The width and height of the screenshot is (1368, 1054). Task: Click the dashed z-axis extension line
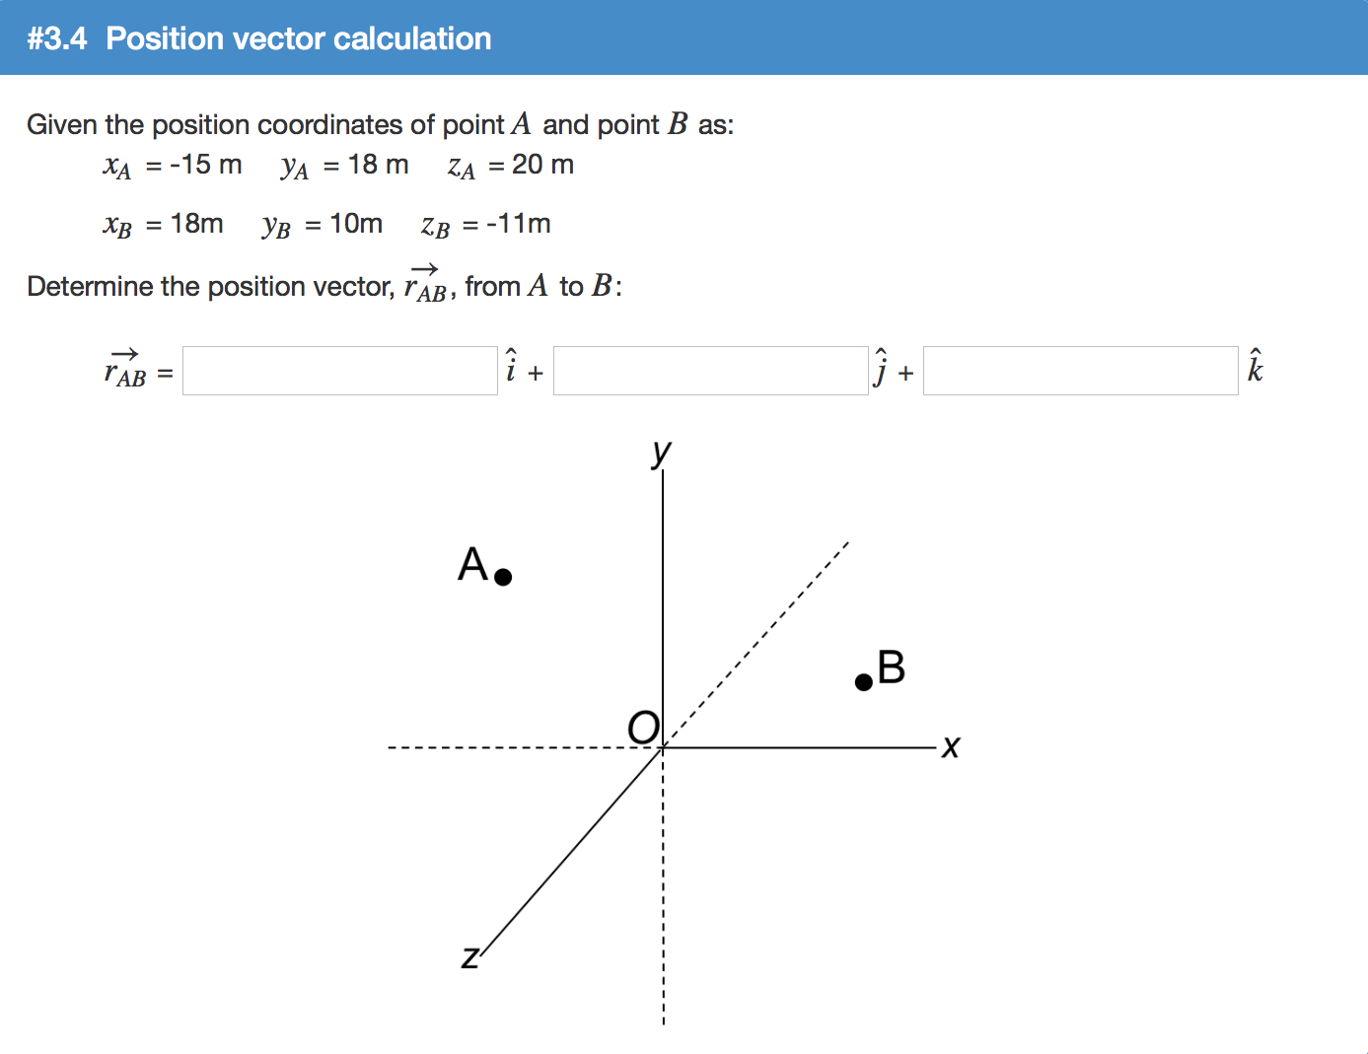[663, 887]
